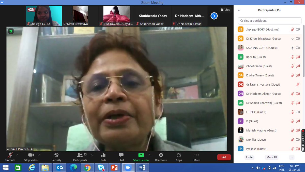Open Google Chrome from the taskbar
Screen dimensions: 305x172
pos(87,168)
